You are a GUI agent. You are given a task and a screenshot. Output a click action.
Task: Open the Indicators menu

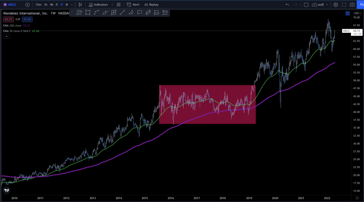[x=98, y=5]
